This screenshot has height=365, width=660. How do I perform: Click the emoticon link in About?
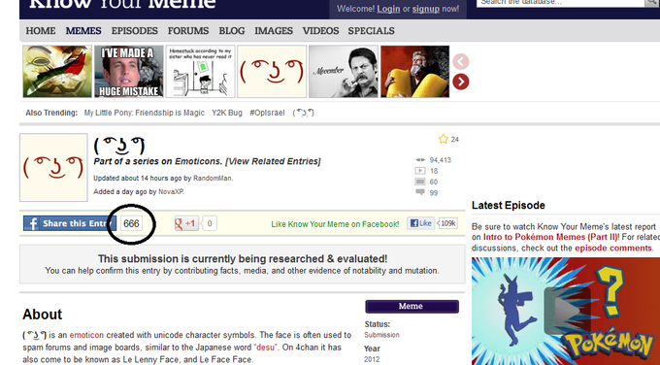(x=86, y=335)
